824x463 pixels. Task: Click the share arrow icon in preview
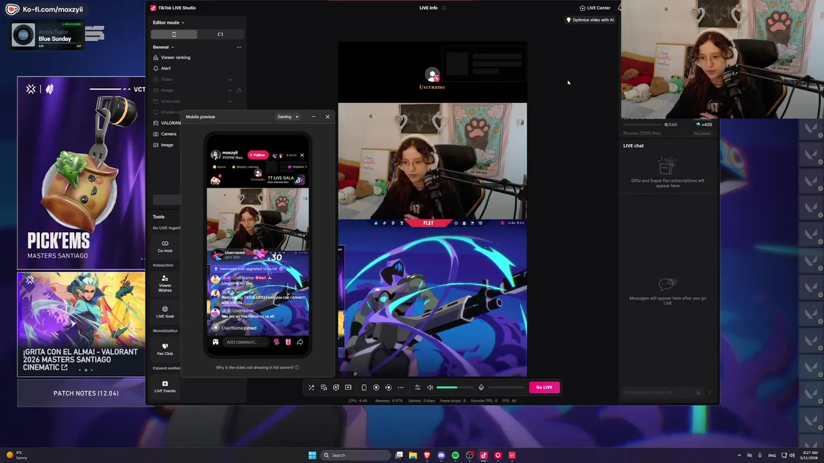coord(300,342)
